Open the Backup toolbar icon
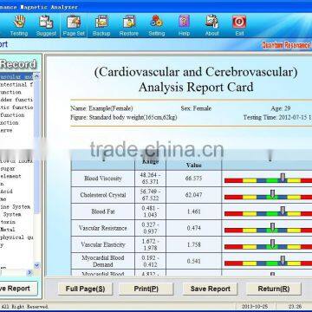Viewport: 312px width, 312px height. pyautogui.click(x=101, y=25)
